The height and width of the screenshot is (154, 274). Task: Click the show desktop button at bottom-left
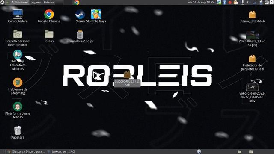pyautogui.click(x=4, y=151)
